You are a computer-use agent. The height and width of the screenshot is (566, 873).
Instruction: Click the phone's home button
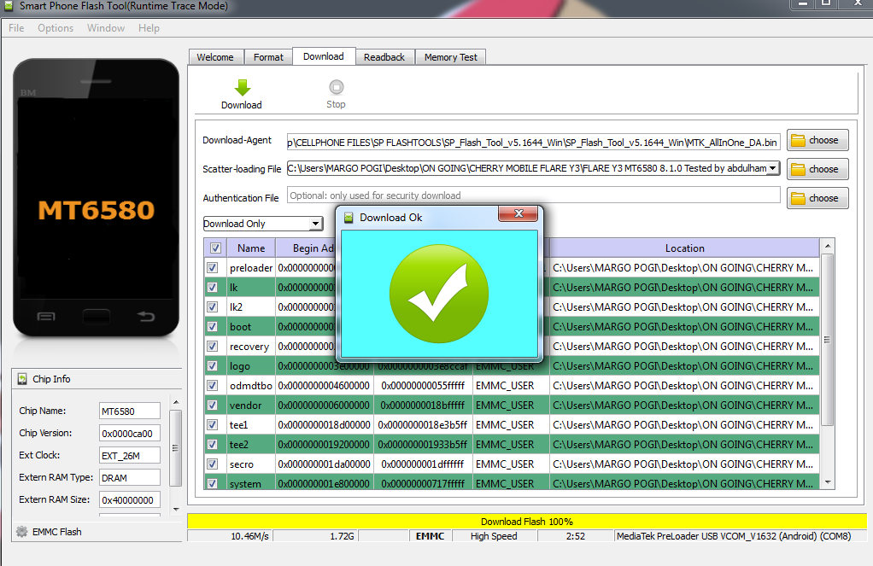[97, 317]
